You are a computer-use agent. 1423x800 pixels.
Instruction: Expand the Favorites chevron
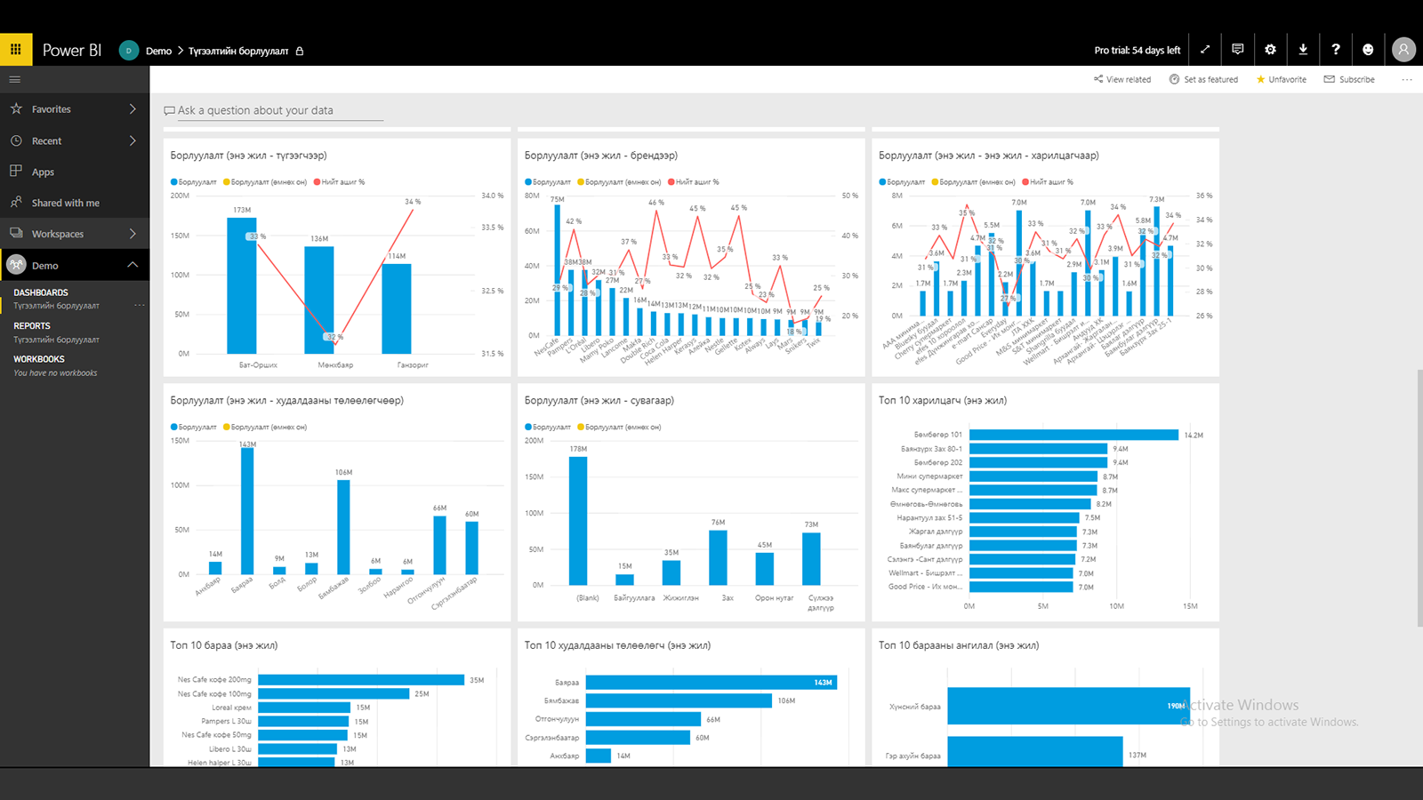[x=133, y=108]
